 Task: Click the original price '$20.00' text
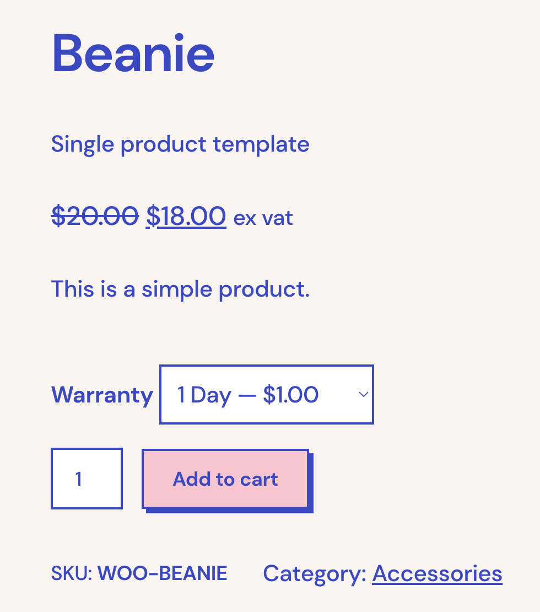(x=94, y=216)
